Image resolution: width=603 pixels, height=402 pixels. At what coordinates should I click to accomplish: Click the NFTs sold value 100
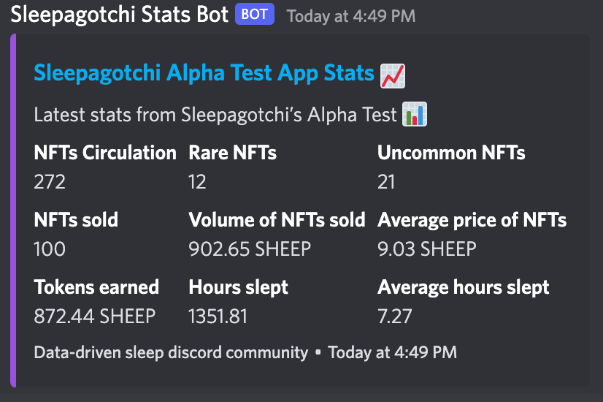coord(50,249)
